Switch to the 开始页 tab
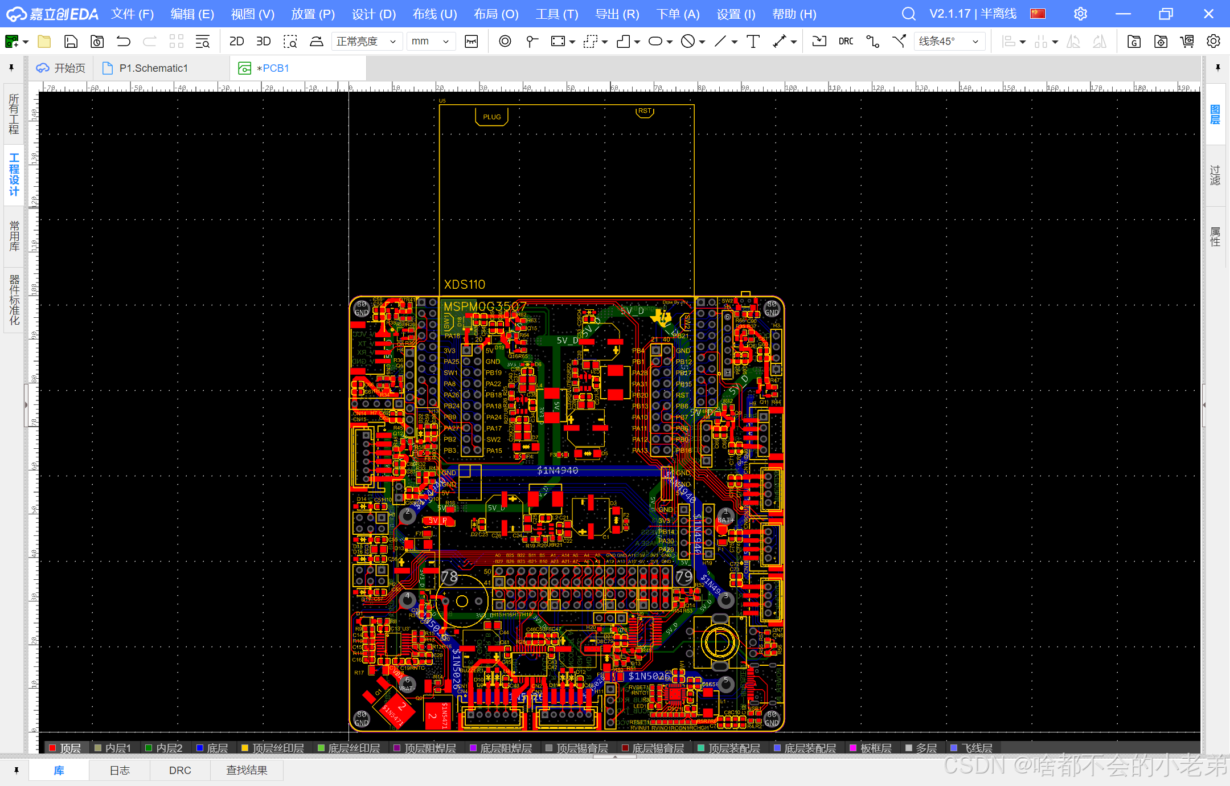The image size is (1230, 786). pos(61,68)
